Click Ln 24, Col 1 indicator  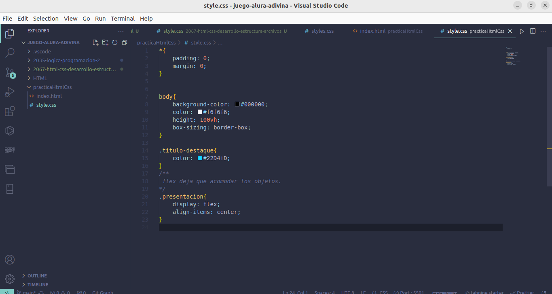[295, 292]
